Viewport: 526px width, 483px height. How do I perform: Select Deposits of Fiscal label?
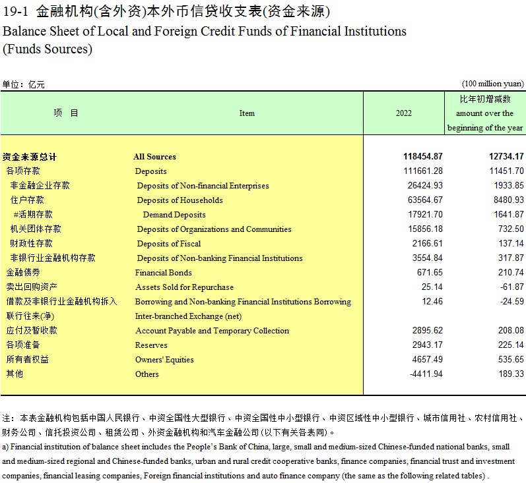tap(169, 244)
